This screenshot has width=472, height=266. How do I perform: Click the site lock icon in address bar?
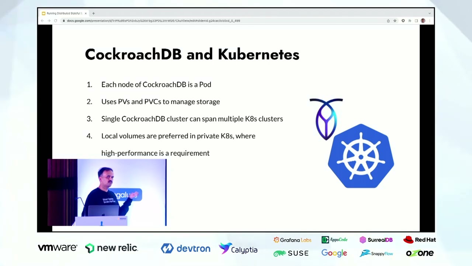(x=63, y=21)
